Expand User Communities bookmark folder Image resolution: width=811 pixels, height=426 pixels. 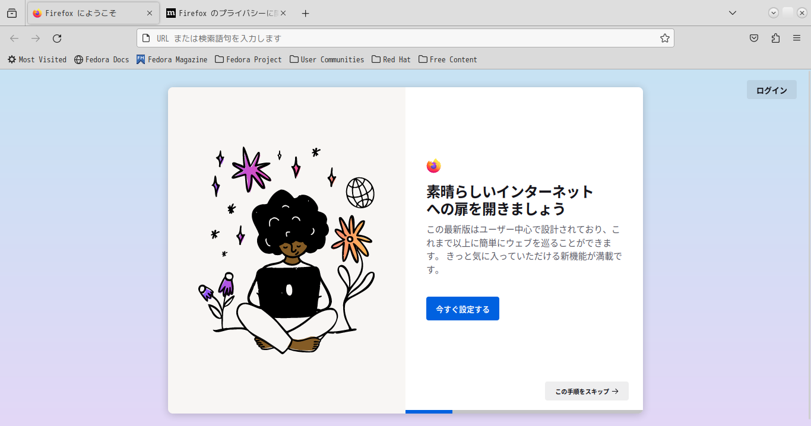point(327,59)
